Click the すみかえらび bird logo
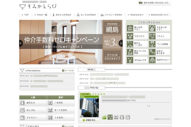This screenshot has height=127, width=191. click(38, 7)
